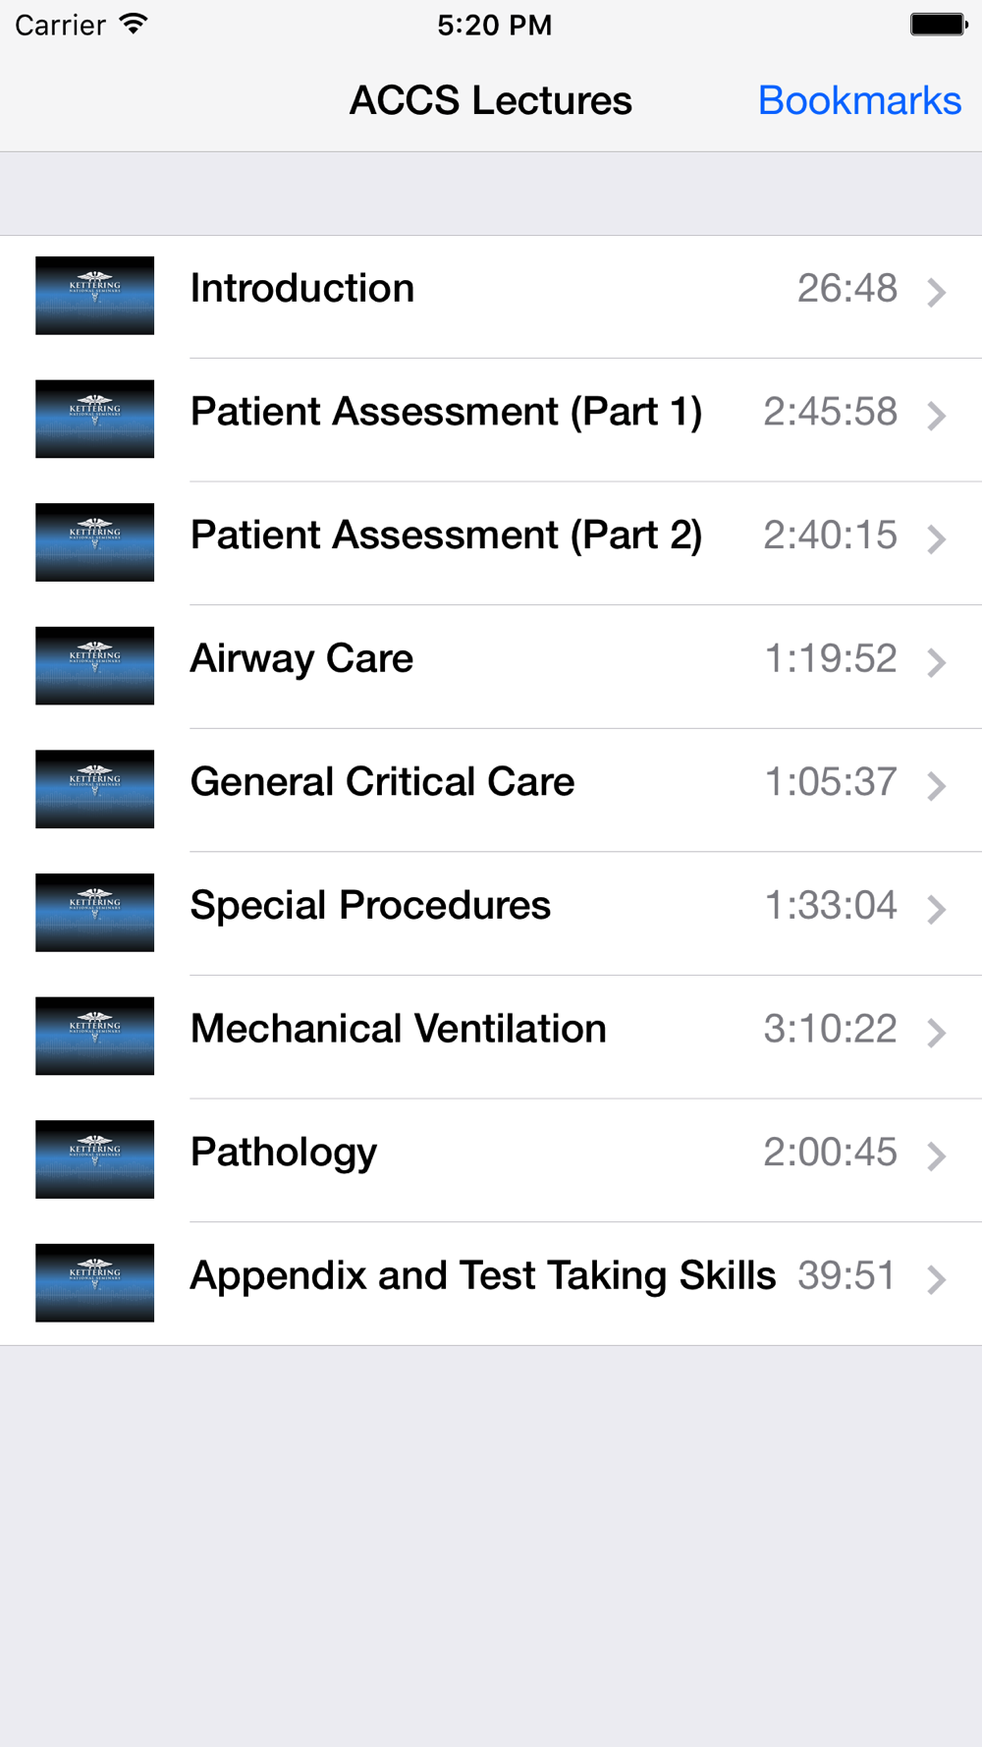
Task: Open the Bookmarks page
Action: (x=859, y=100)
